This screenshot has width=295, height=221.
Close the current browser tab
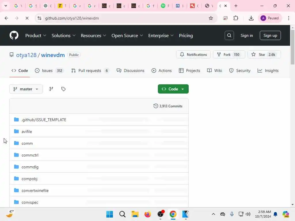click(x=225, y=6)
